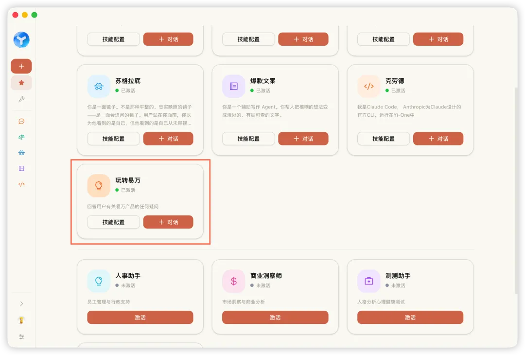Click the 爆款文案 card document icon

pos(234,87)
